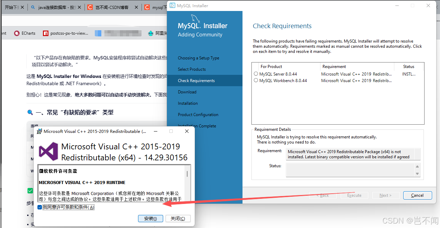Image resolution: width=440 pixels, height=228 pixels.
Task: Open the Choosing a Setup Type step
Action: 199,58
